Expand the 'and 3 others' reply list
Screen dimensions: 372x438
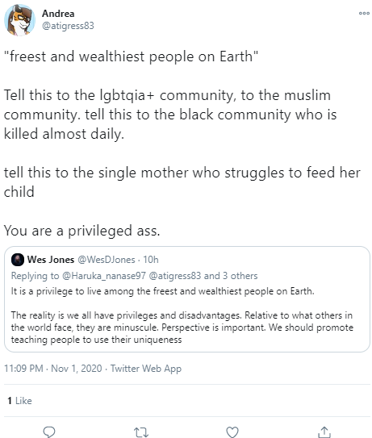(x=231, y=276)
